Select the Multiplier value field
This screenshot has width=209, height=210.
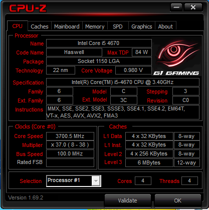coord(70,145)
